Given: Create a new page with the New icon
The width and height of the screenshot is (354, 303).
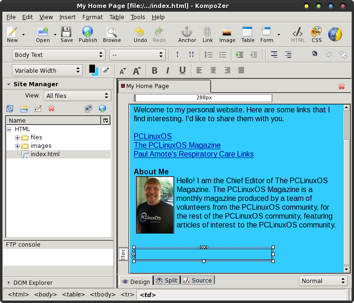Looking at the screenshot, I should click(x=12, y=34).
